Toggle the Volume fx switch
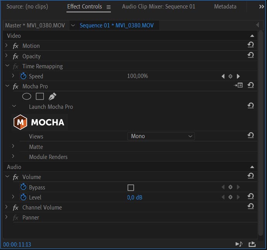The height and width of the screenshot is (250, 267). 15,177
